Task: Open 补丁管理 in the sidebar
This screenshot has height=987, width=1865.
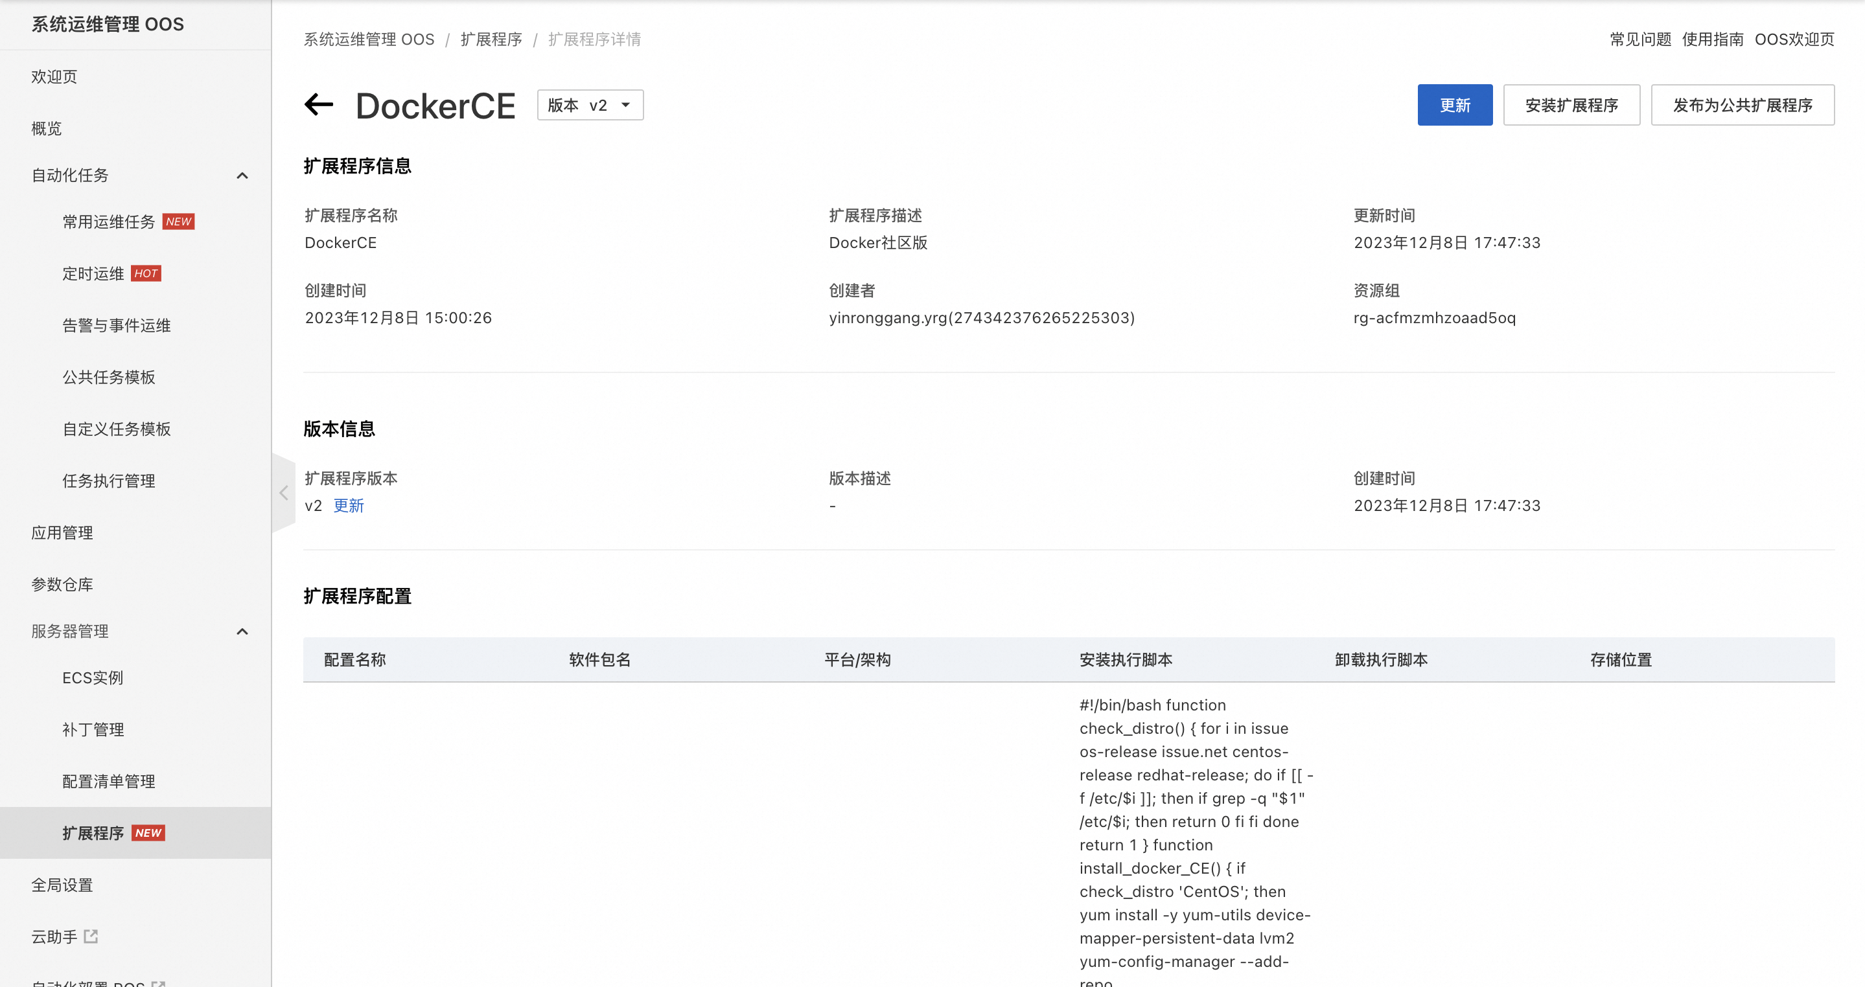Action: (93, 729)
